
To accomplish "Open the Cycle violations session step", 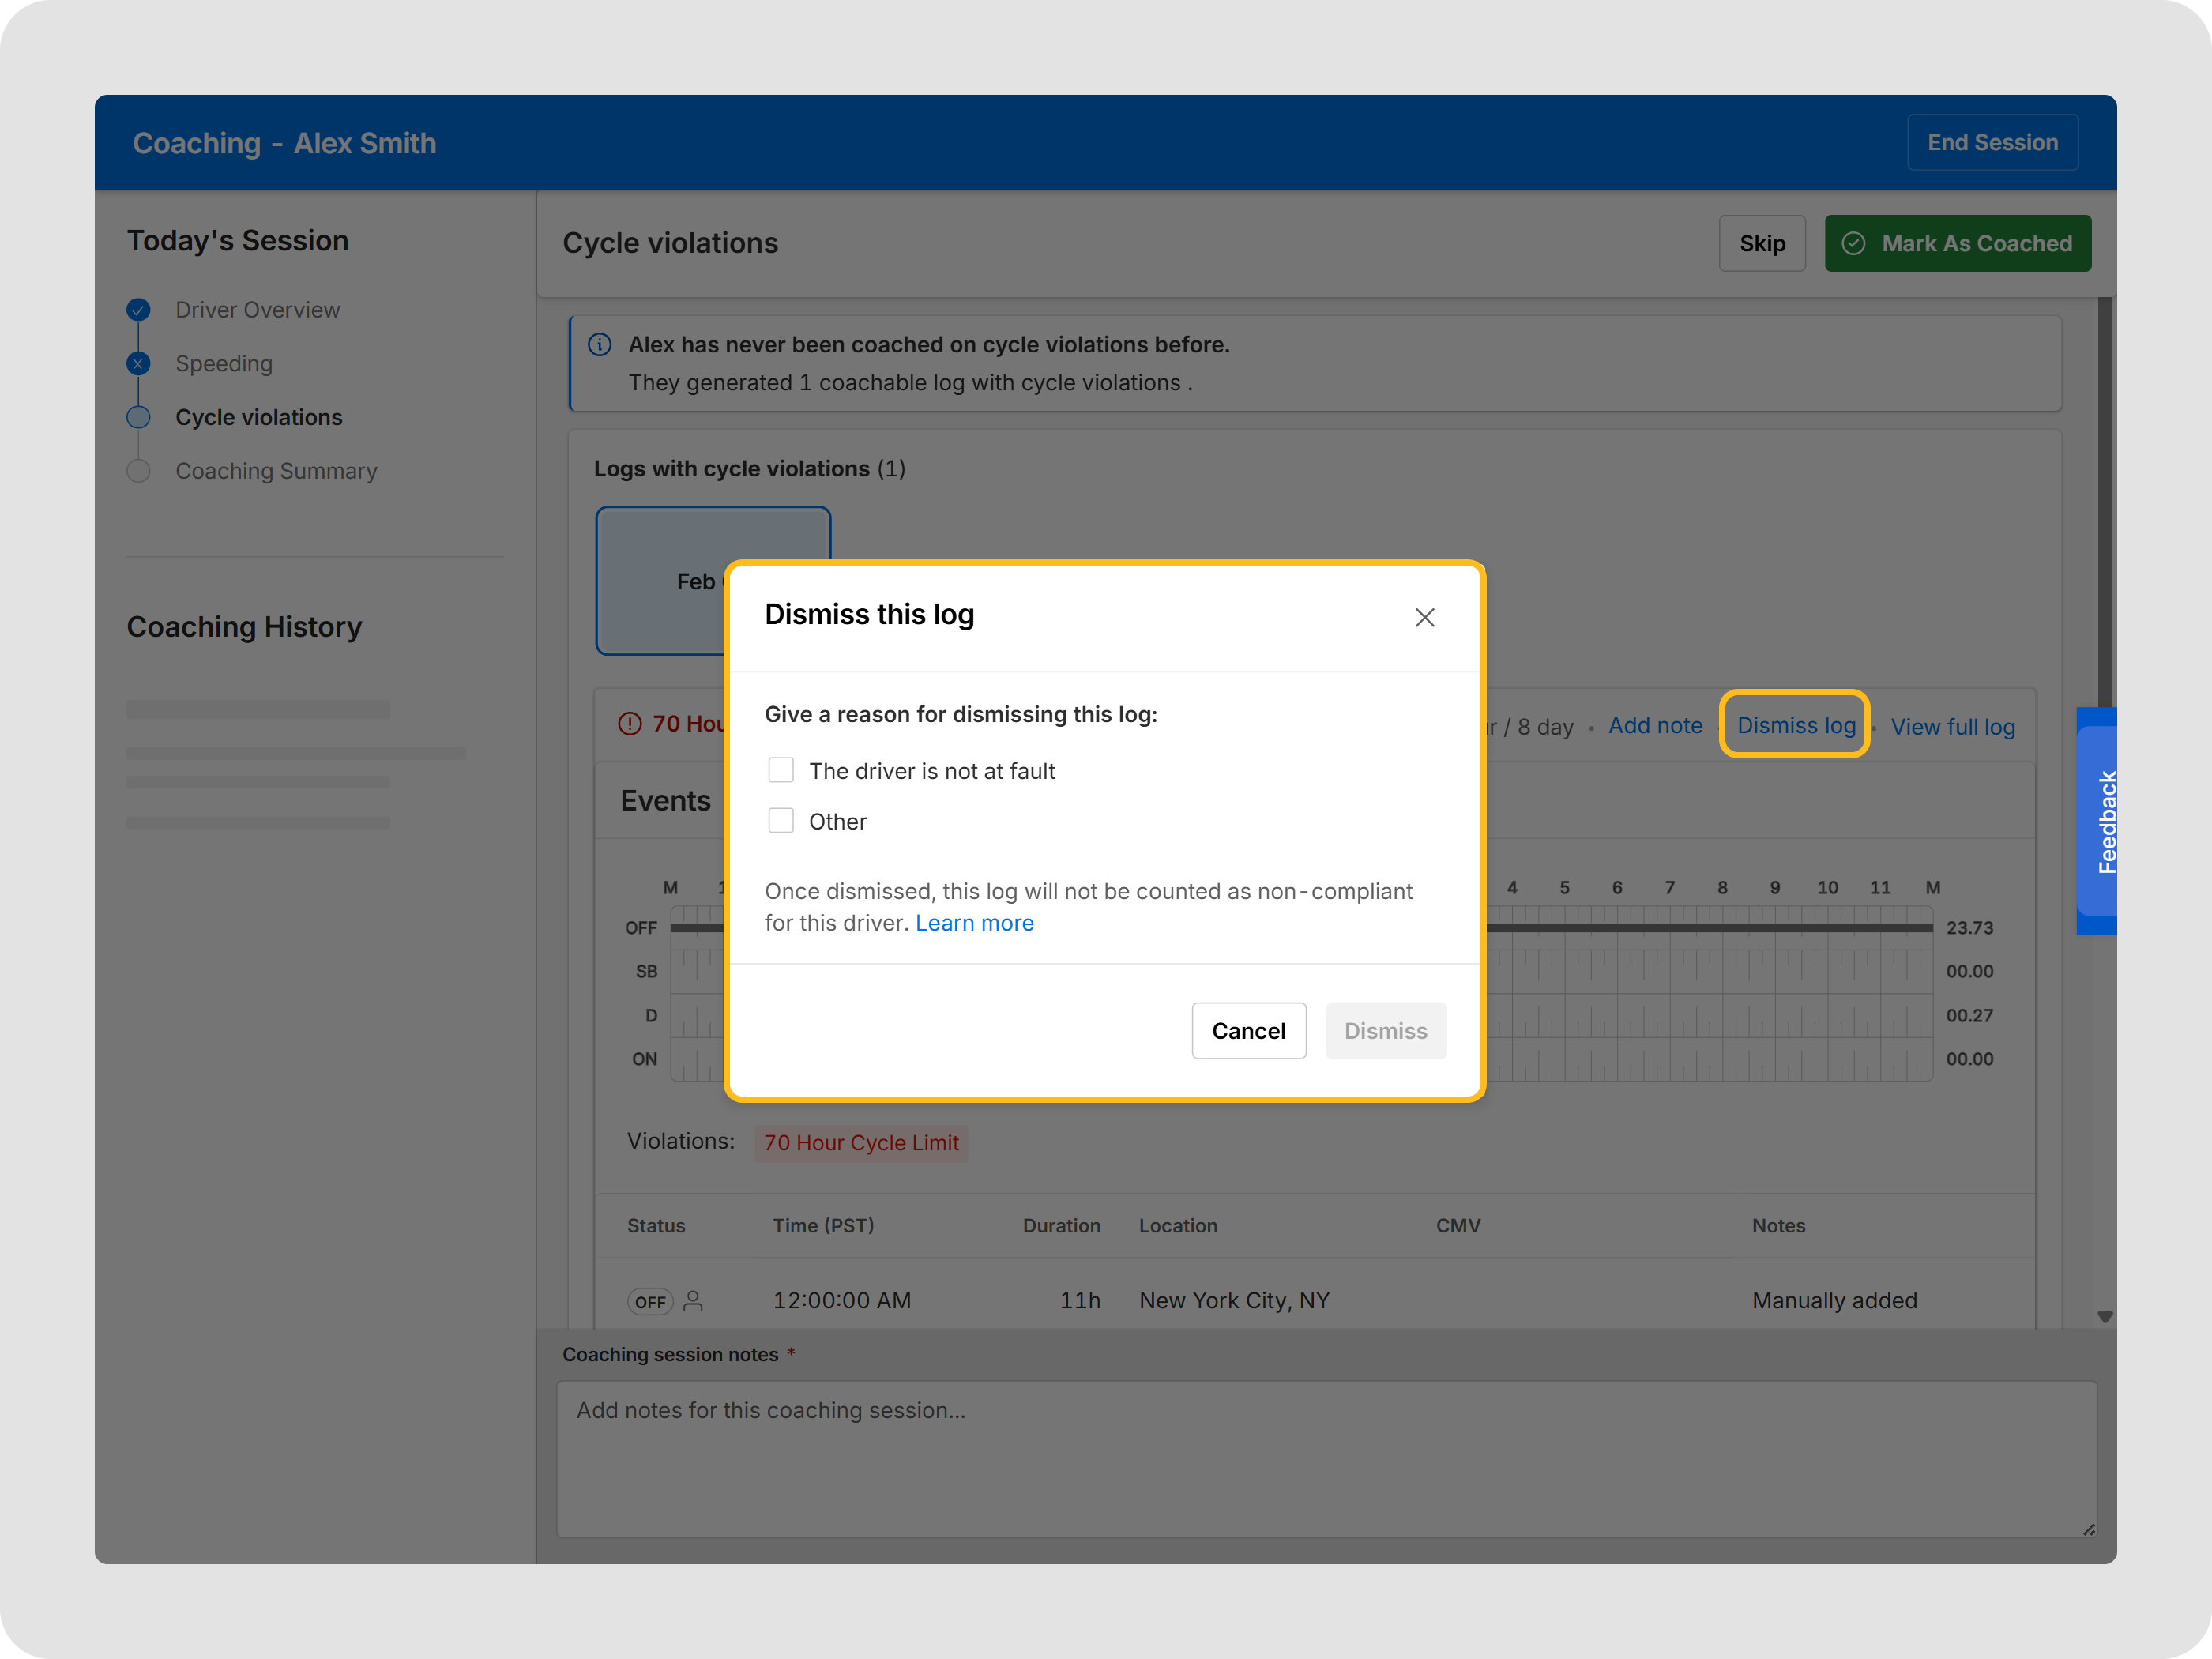I will [258, 417].
